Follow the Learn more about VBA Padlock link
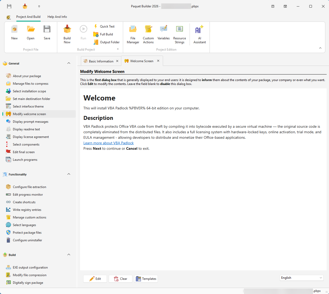The image size is (329, 294). (108, 143)
